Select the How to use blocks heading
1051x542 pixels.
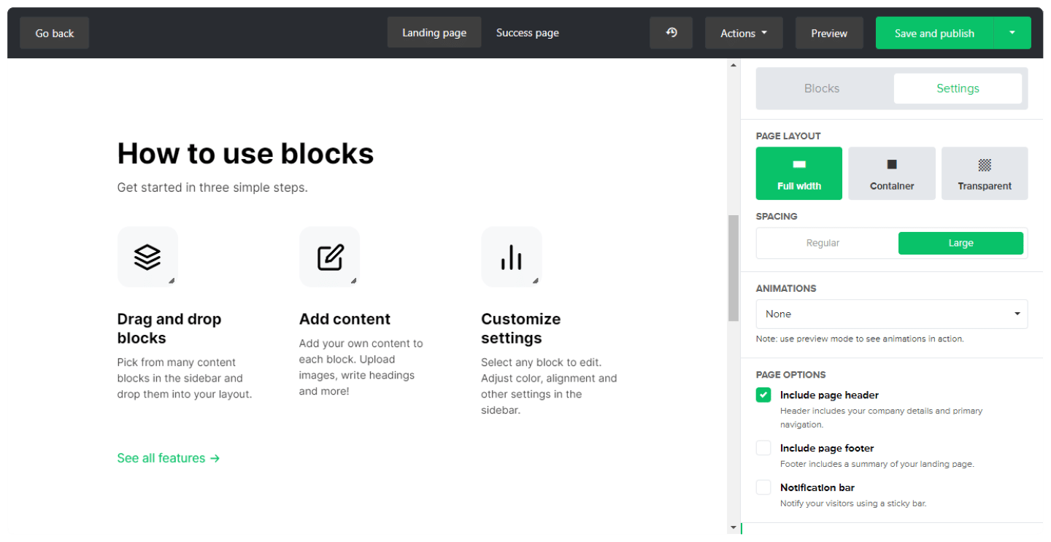(245, 153)
